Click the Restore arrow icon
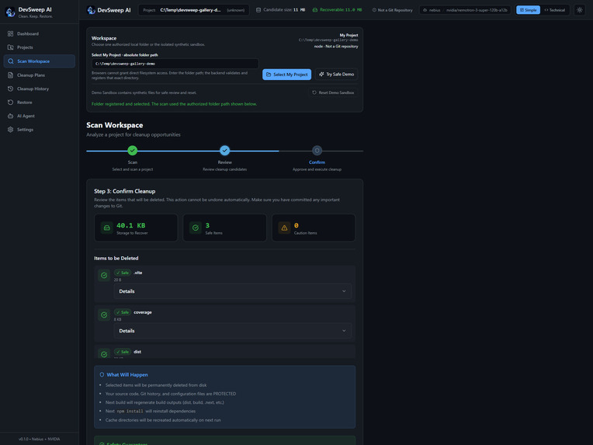This screenshot has height=445, width=593. [11, 103]
